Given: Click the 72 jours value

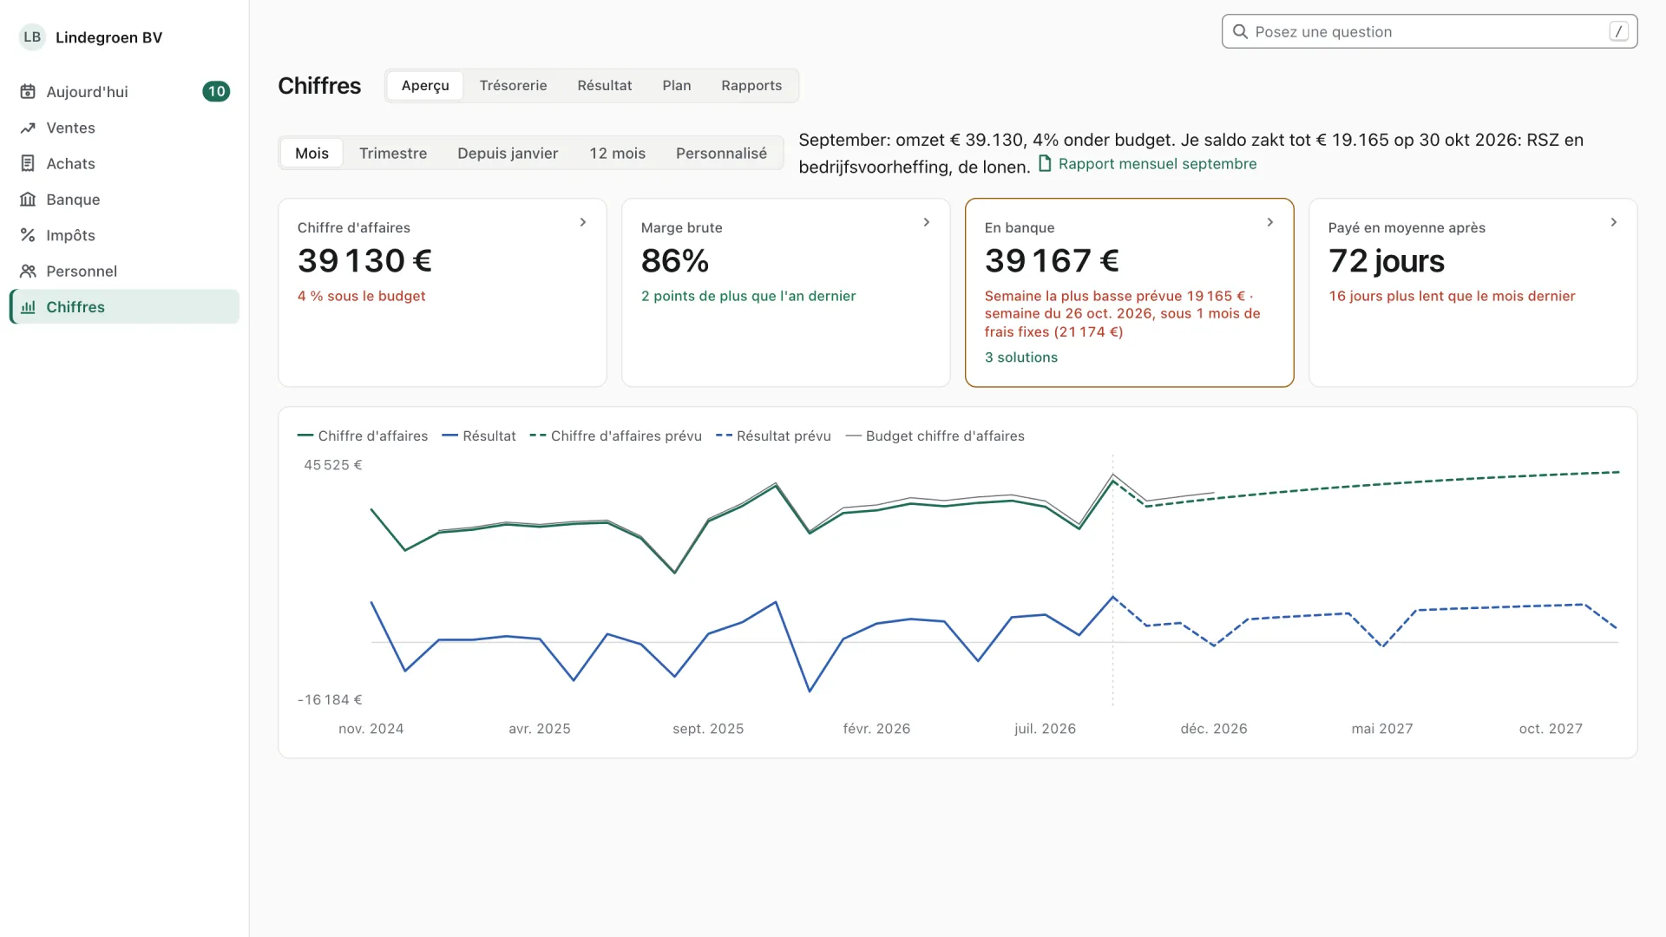Looking at the screenshot, I should pyautogui.click(x=1386, y=260).
